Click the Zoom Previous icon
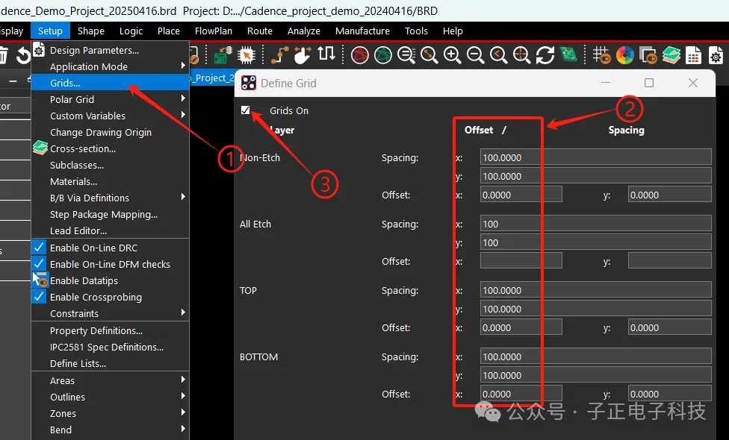This screenshot has width=729, height=440. (498, 55)
